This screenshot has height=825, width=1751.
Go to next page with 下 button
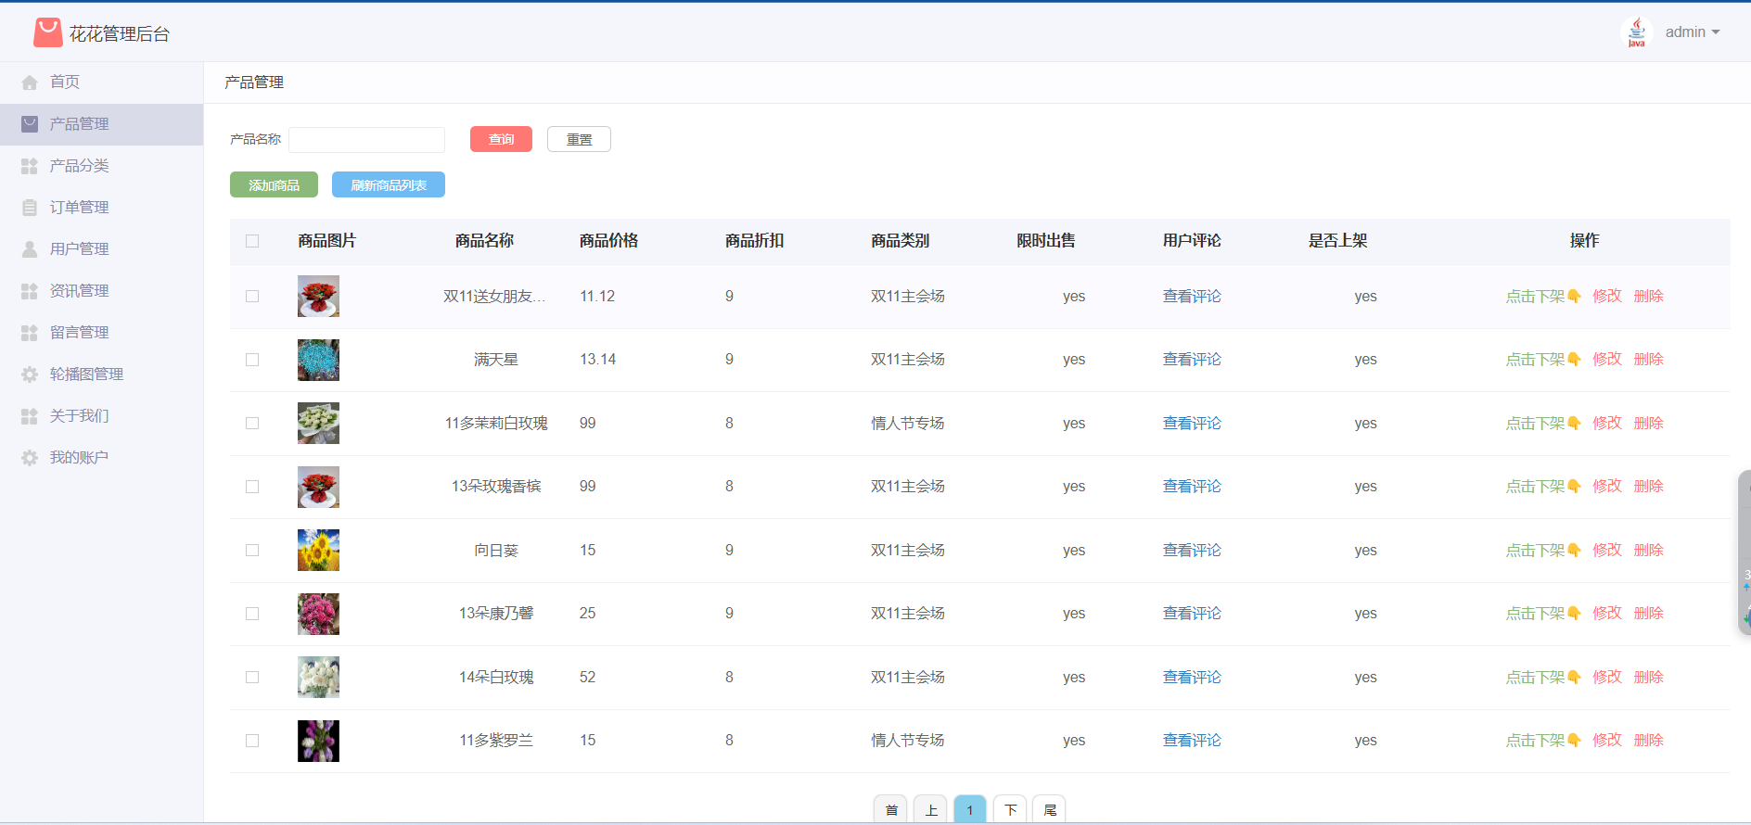(1010, 809)
